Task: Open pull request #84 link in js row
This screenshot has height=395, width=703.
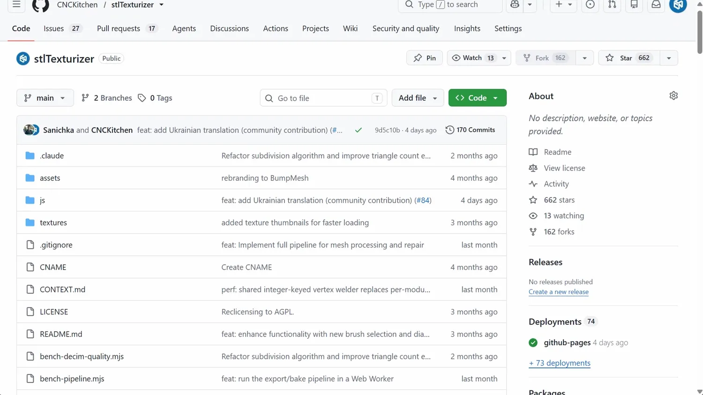Action: (x=423, y=200)
